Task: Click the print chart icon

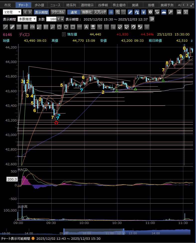Action: [x=179, y=12]
